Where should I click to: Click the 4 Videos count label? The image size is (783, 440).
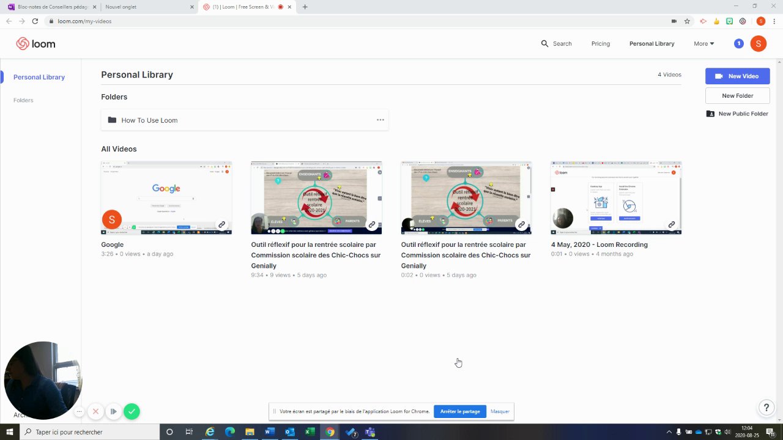[669, 75]
